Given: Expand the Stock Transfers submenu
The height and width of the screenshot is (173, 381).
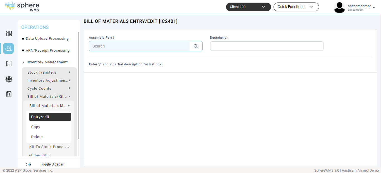Looking at the screenshot, I should tap(49, 72).
